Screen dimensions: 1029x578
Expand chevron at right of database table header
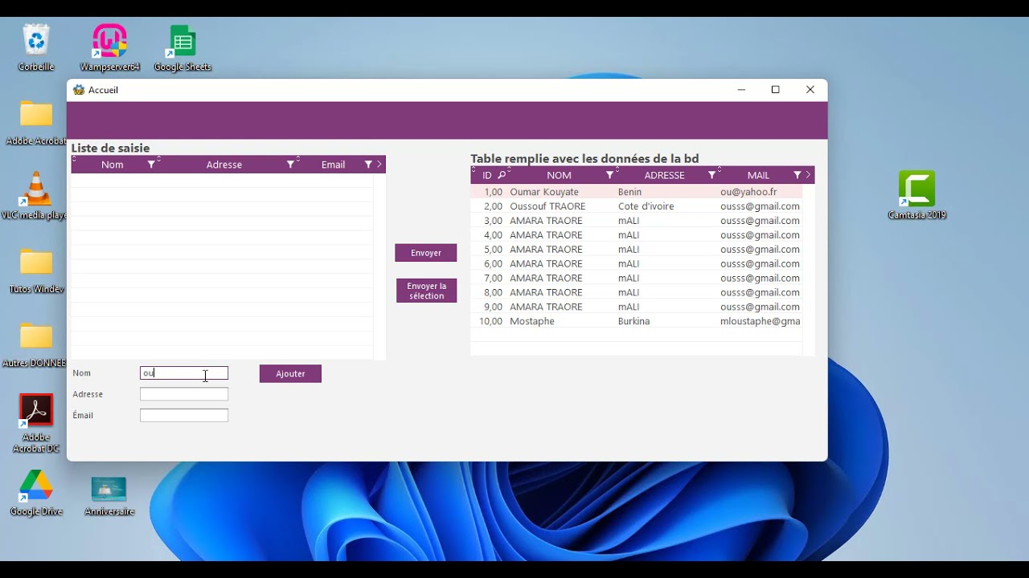pos(808,175)
